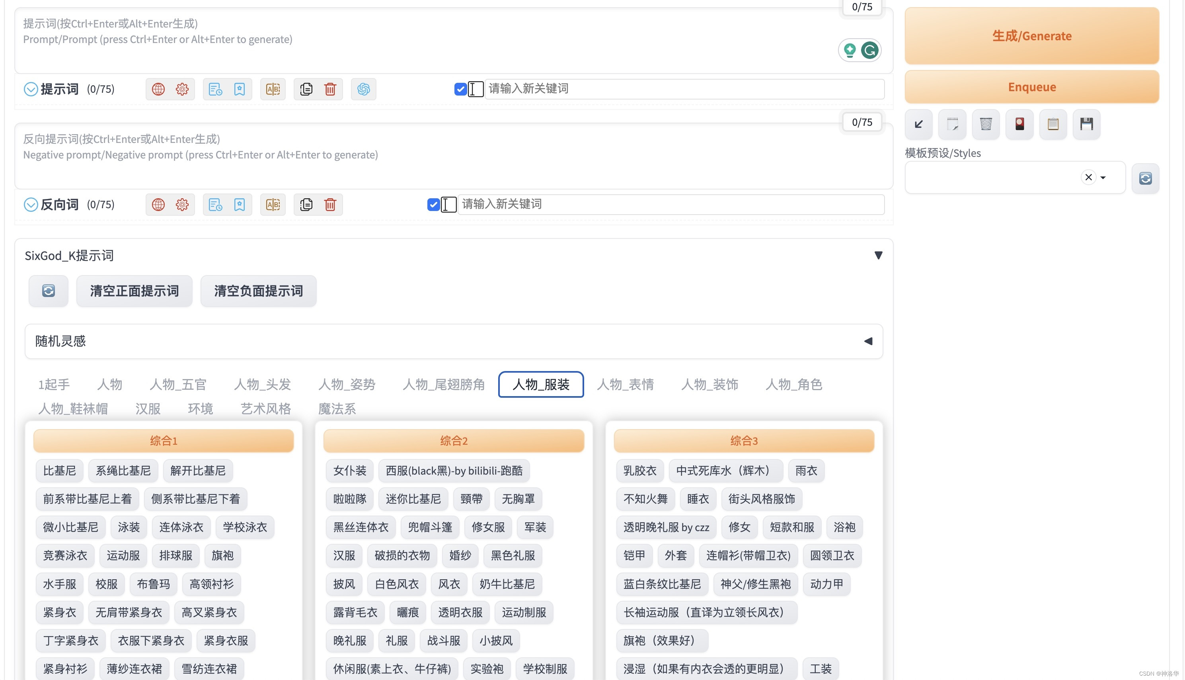The height and width of the screenshot is (680, 1185).
Task: Collapse the 反向词 section circle chevron
Action: click(31, 204)
